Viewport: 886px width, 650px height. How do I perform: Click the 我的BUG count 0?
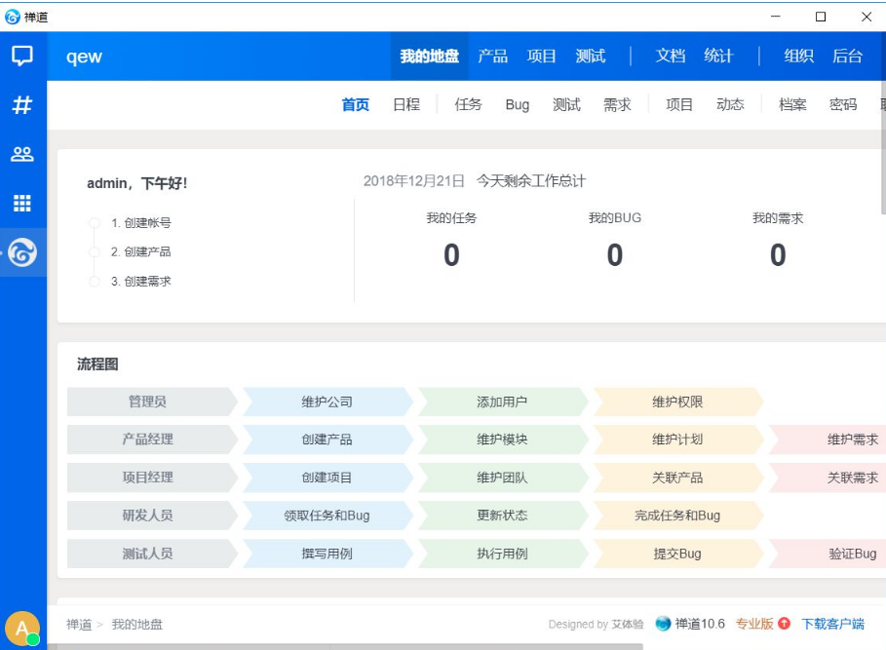coord(615,254)
